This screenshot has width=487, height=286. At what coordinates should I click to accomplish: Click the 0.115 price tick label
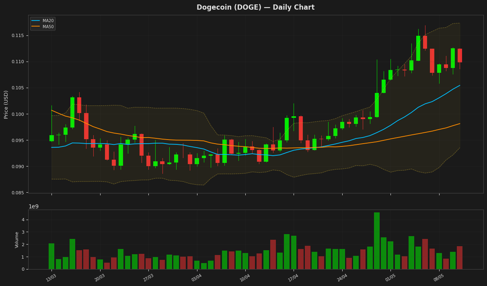pos(18,36)
